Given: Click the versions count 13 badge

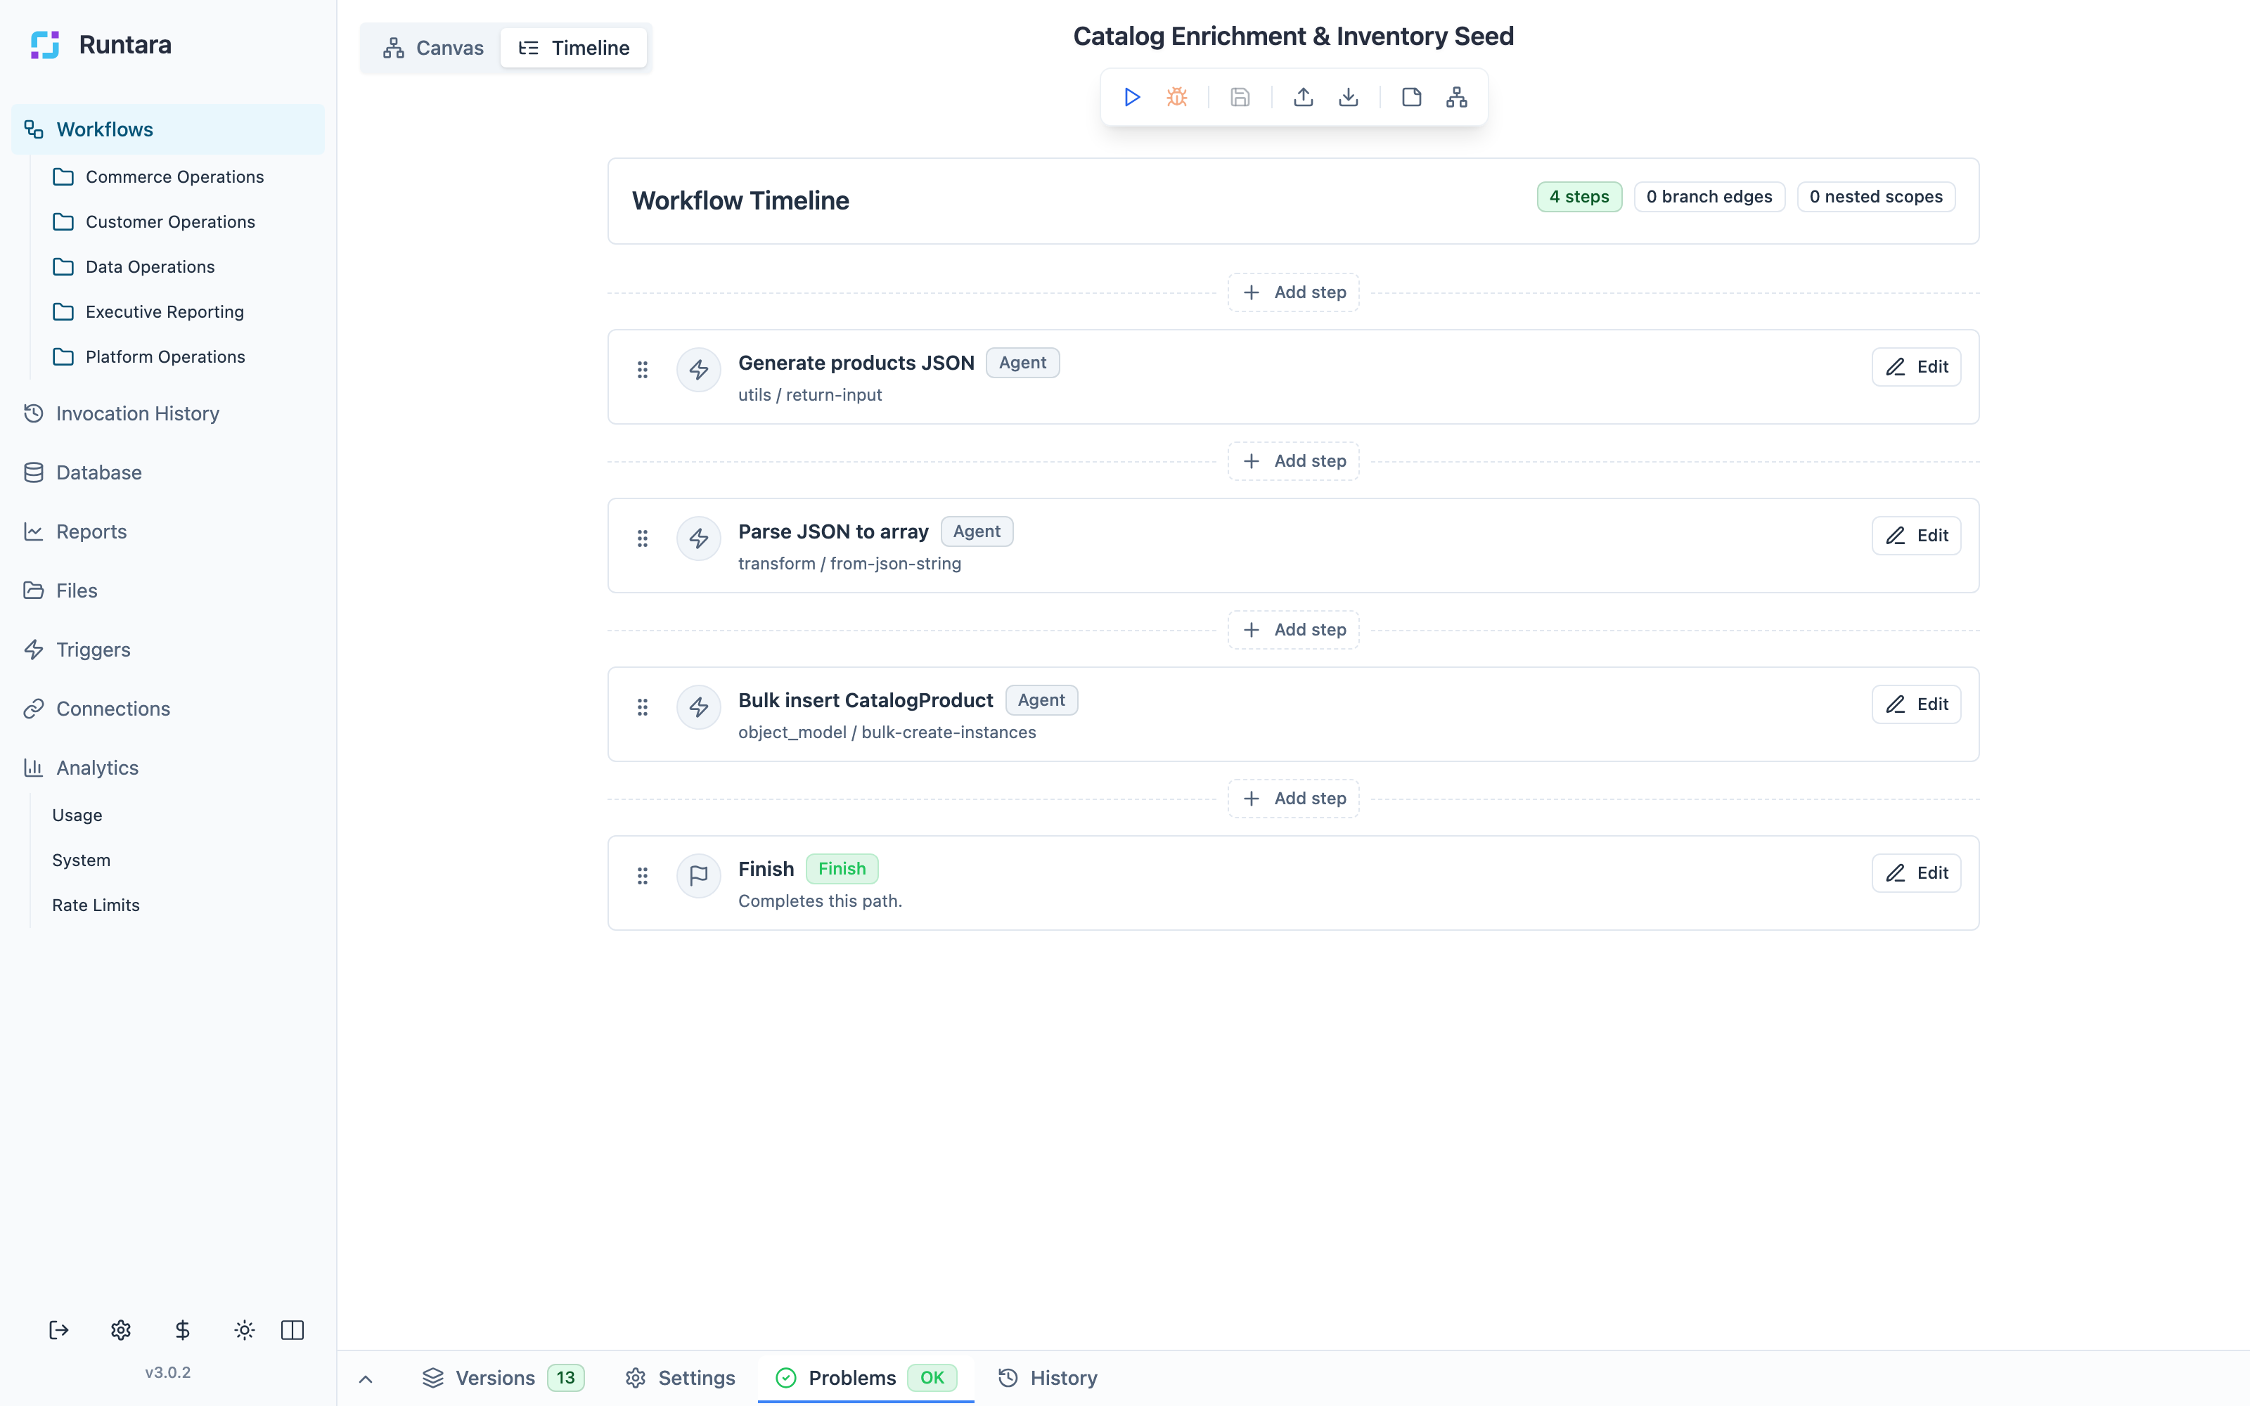Looking at the screenshot, I should click(x=565, y=1378).
